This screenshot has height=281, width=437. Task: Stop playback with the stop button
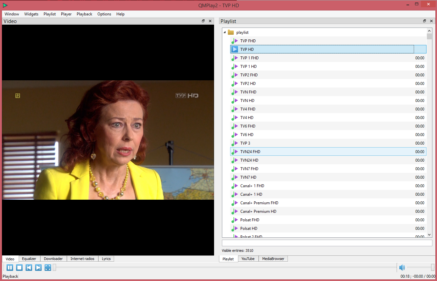tap(19, 268)
